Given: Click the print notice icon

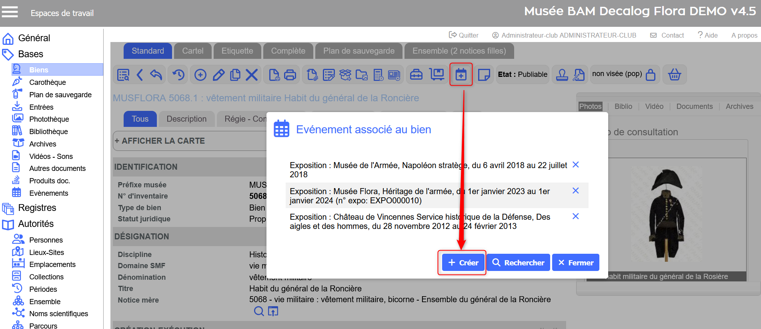Looking at the screenshot, I should (290, 75).
